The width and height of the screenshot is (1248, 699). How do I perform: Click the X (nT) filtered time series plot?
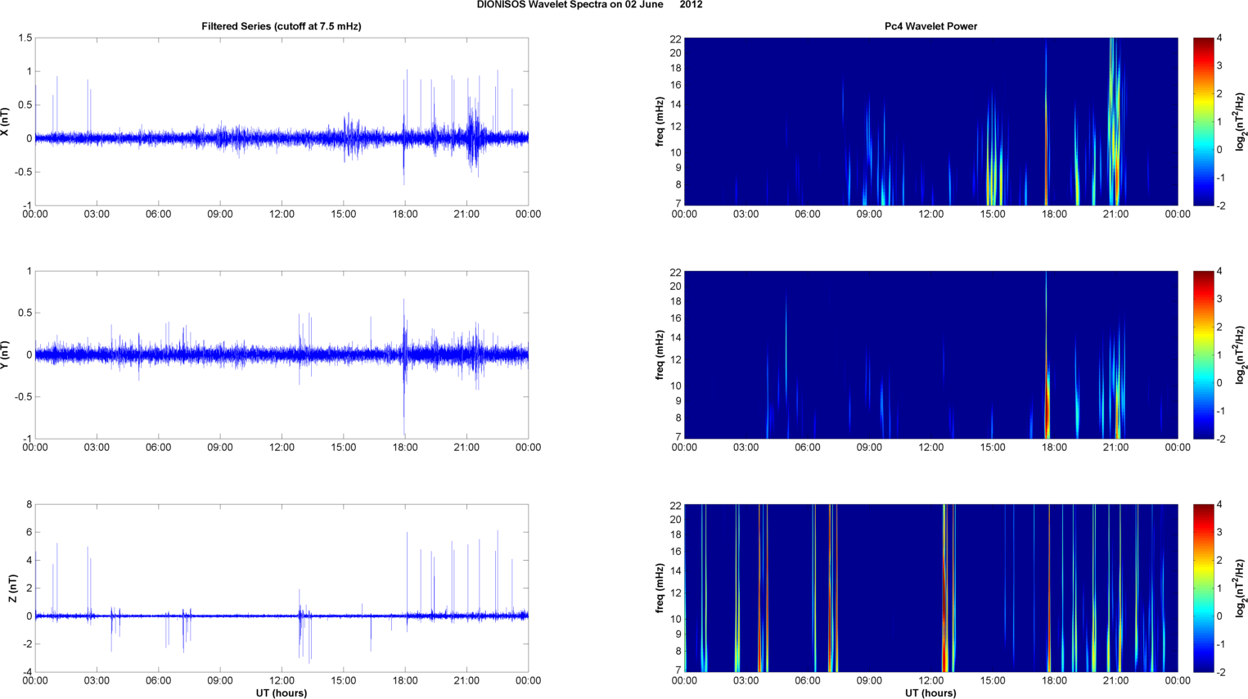coord(281,121)
